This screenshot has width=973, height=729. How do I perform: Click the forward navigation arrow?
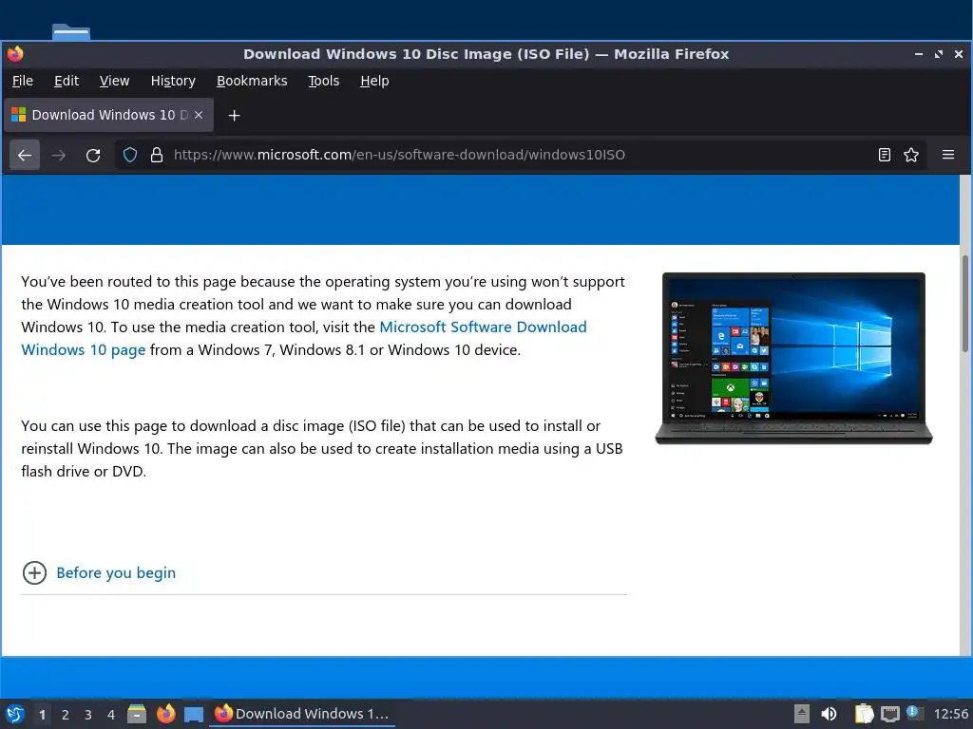coord(59,155)
